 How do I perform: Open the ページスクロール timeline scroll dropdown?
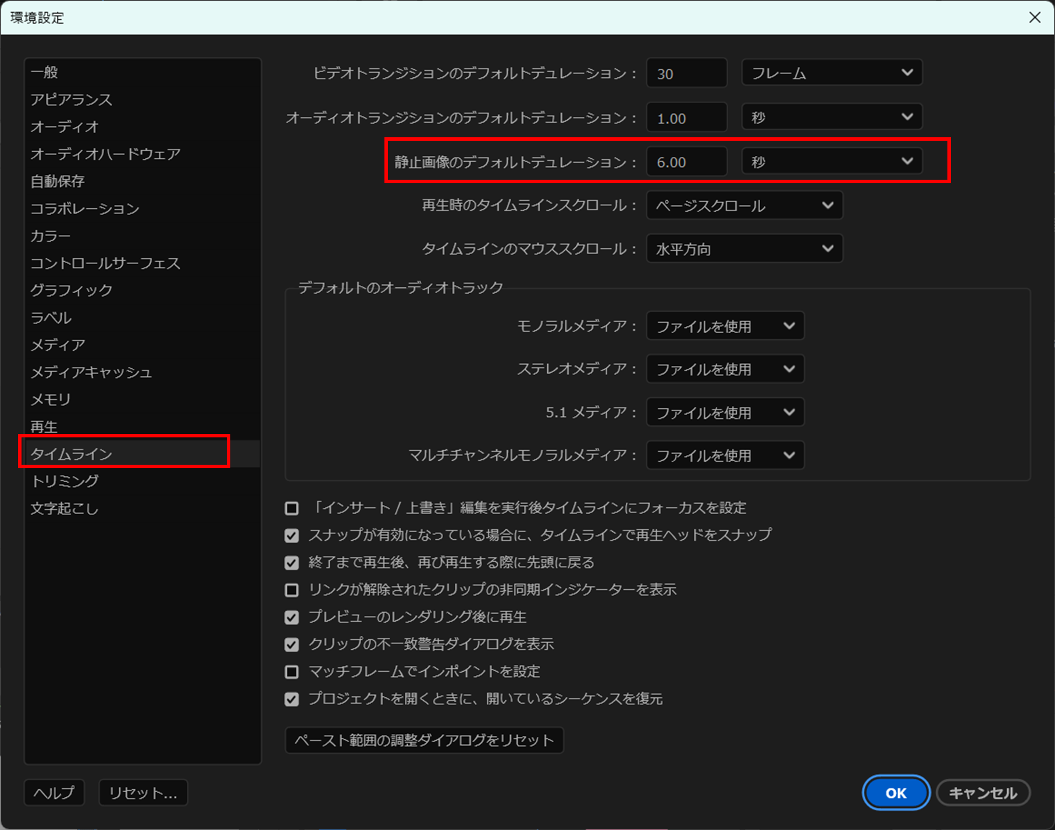744,205
